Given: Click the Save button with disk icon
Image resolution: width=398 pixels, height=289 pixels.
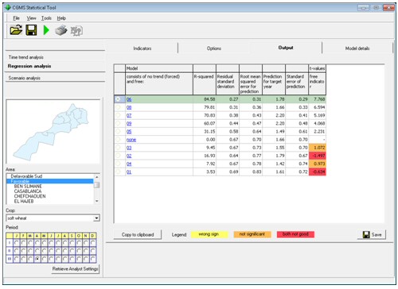Looking at the screenshot, I should [x=372, y=234].
